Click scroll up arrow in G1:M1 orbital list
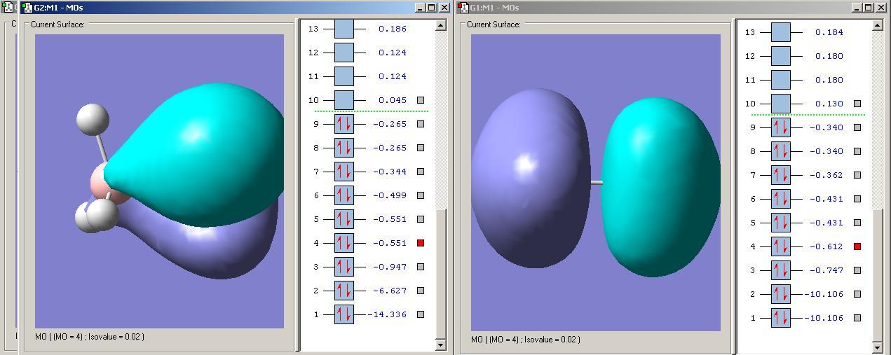 tap(878, 25)
